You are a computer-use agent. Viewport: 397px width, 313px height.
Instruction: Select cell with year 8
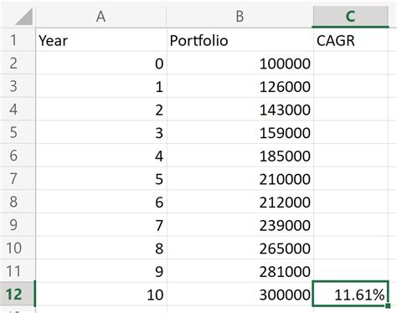pyautogui.click(x=101, y=249)
